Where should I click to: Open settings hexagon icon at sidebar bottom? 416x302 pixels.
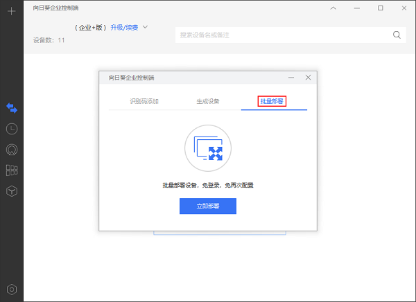click(11, 289)
